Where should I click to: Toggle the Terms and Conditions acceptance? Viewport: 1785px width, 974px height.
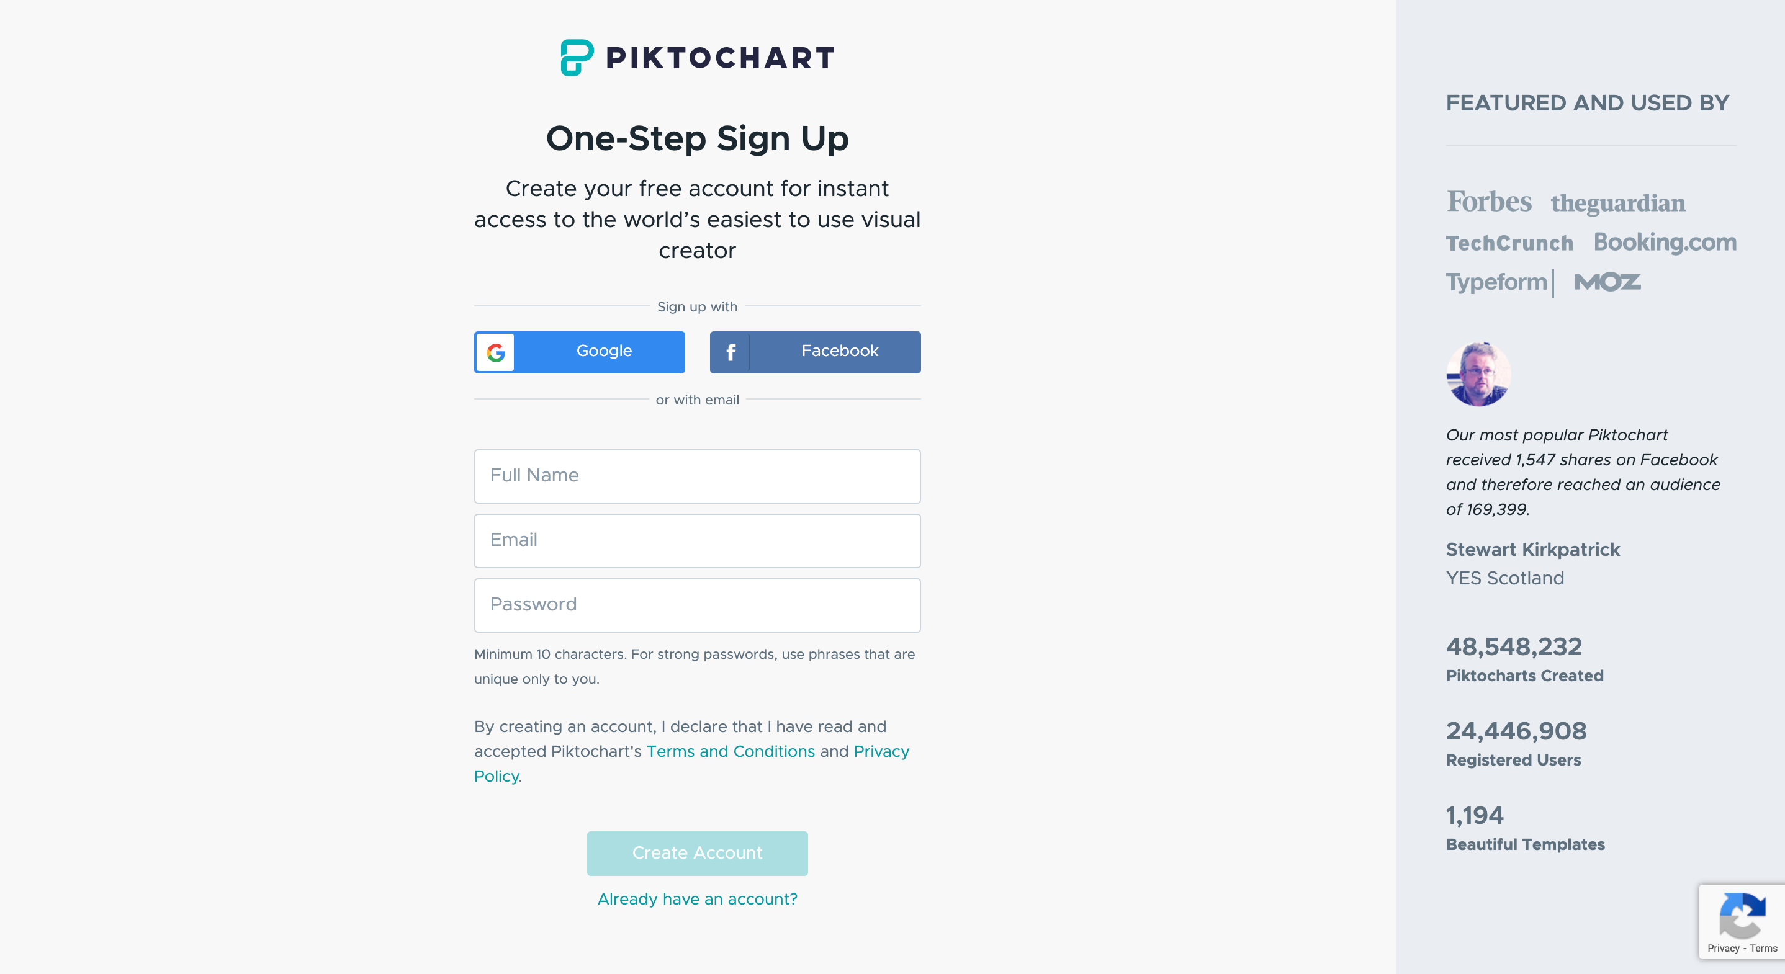[x=729, y=751]
